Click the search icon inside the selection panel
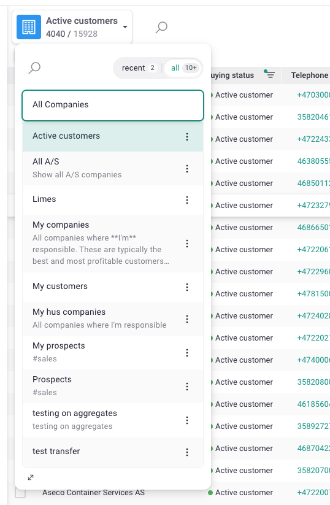Image resolution: width=330 pixels, height=505 pixels. click(34, 68)
